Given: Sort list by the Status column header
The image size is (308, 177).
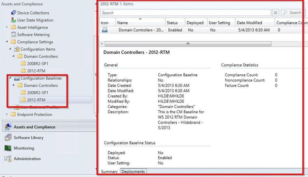Looking at the screenshot, I should (x=175, y=23).
